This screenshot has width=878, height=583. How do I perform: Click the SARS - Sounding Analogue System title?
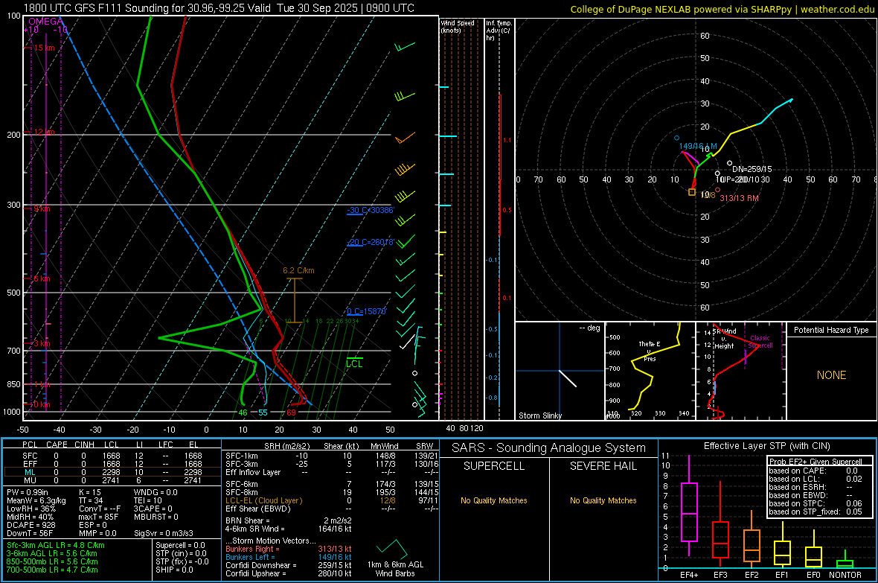tap(549, 448)
